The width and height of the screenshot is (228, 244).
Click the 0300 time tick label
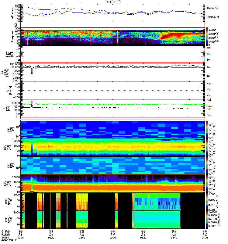(x=112, y=238)
